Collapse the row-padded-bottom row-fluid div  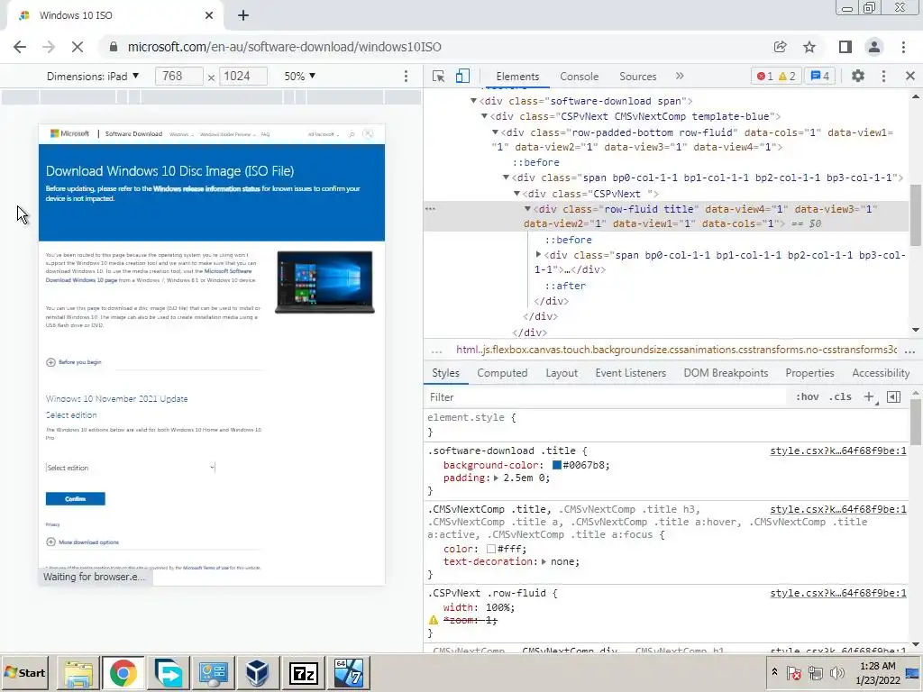tap(495, 132)
